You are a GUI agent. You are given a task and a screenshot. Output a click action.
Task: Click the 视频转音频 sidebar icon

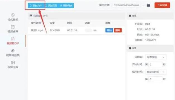point(13,51)
